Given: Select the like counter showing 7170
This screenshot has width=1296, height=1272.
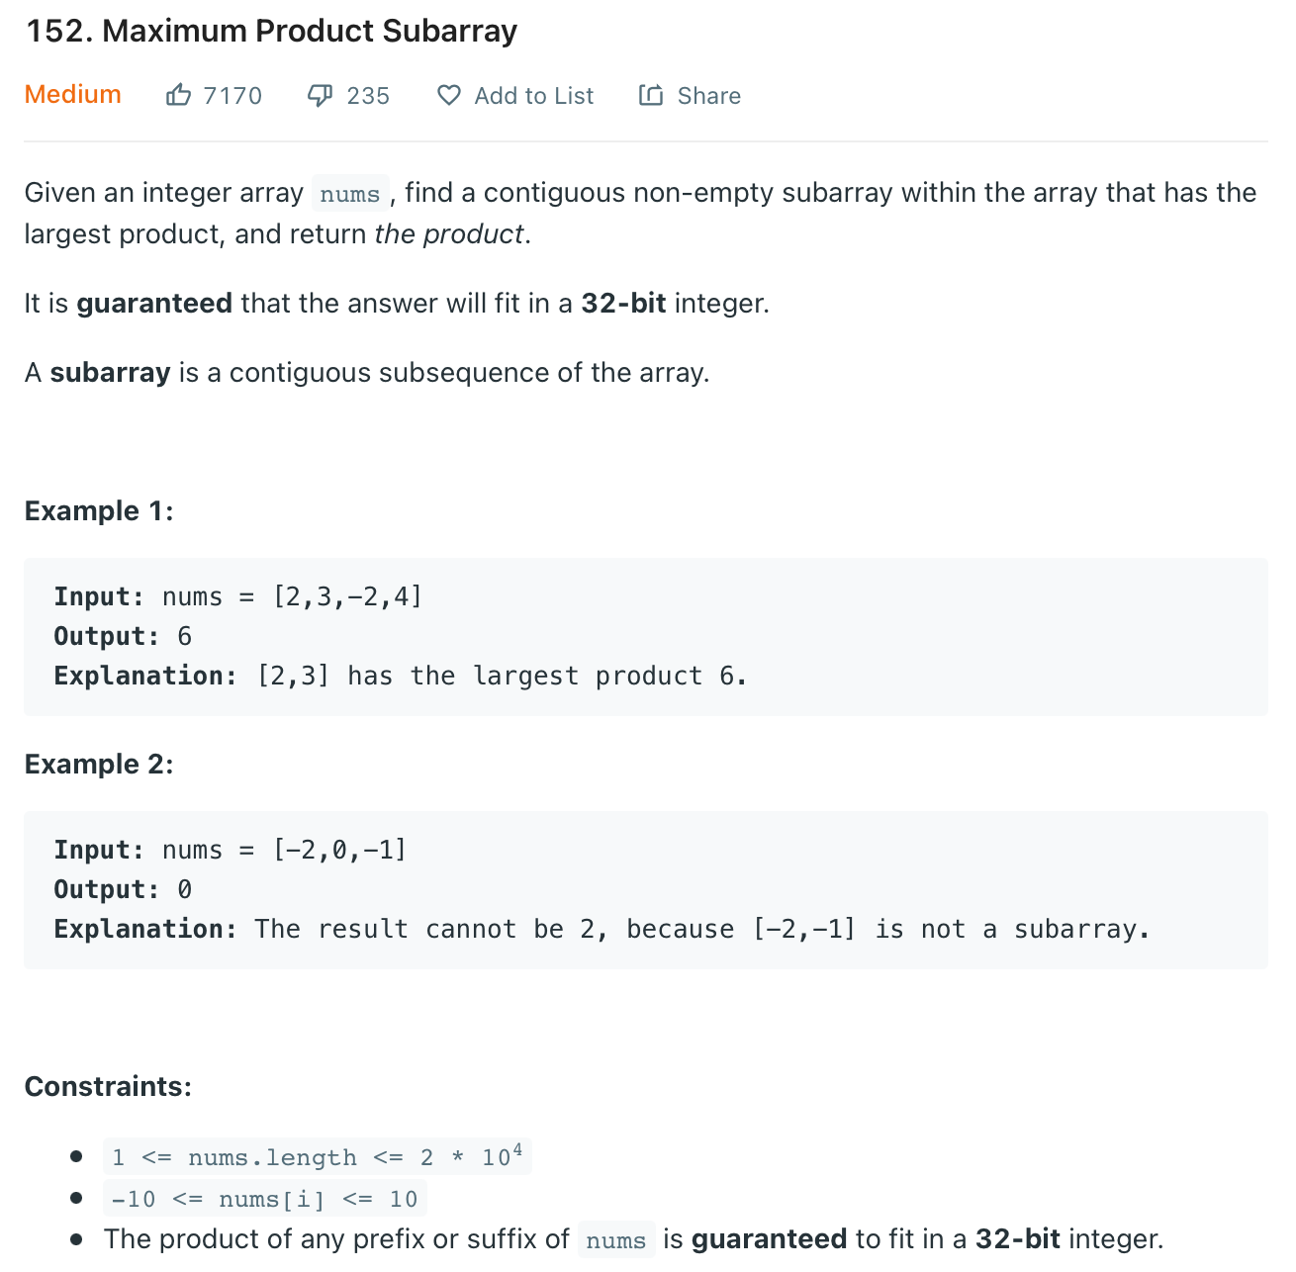Looking at the screenshot, I should coord(231,95).
